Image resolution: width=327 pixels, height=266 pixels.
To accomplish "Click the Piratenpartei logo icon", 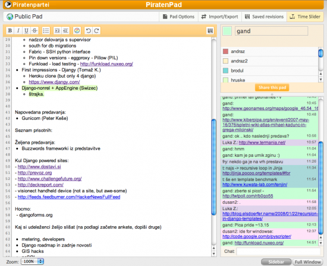I will click(x=8, y=4).
